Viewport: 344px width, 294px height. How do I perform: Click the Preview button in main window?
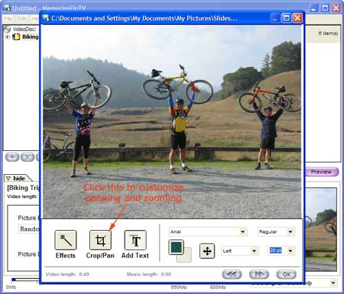[321, 172]
